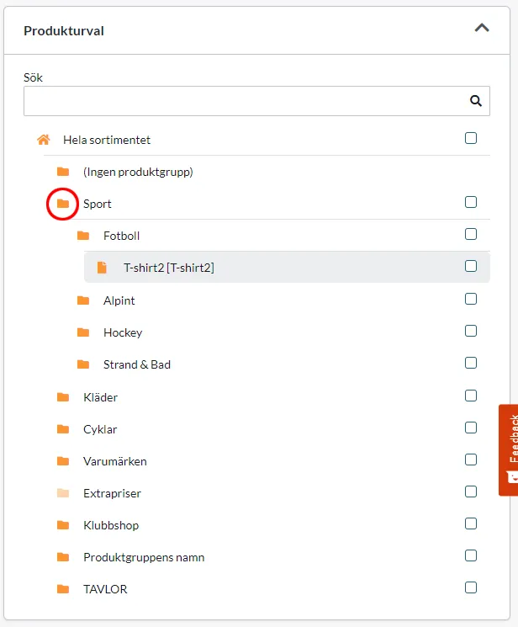Check the Strand & Bad checkbox
This screenshot has height=627, width=518.
pyautogui.click(x=471, y=363)
